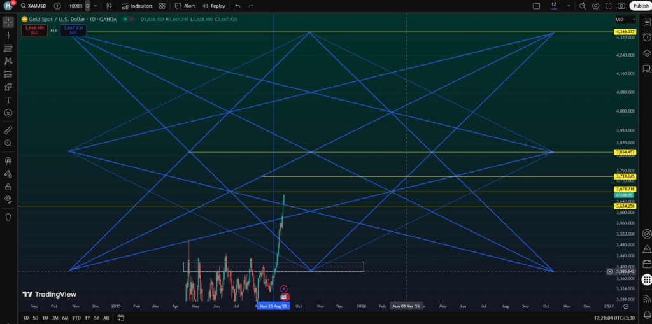This screenshot has height=324, width=652.
Task: Select the ruler measure tool
Action: click(x=8, y=130)
